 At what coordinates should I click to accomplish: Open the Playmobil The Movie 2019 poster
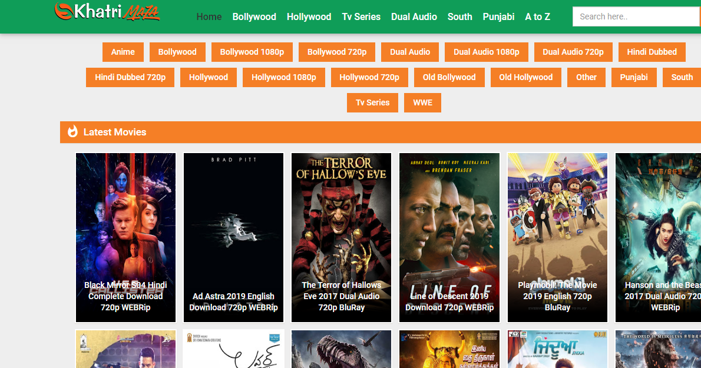click(x=557, y=238)
